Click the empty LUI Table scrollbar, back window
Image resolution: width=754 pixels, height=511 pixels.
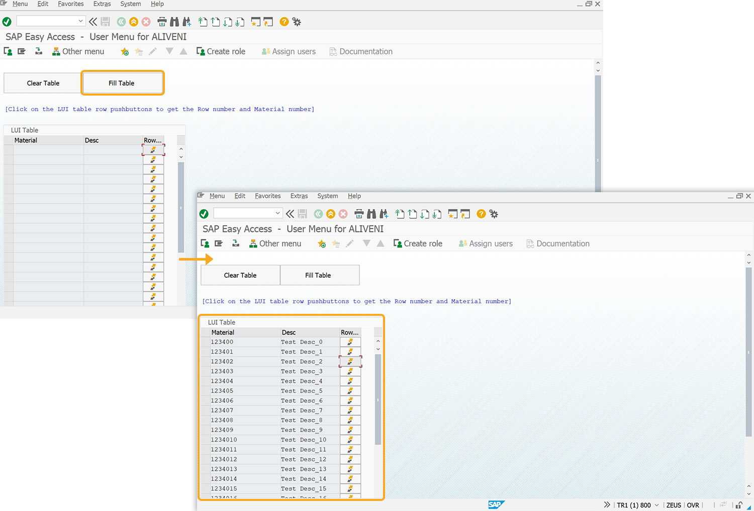pyautogui.click(x=181, y=207)
